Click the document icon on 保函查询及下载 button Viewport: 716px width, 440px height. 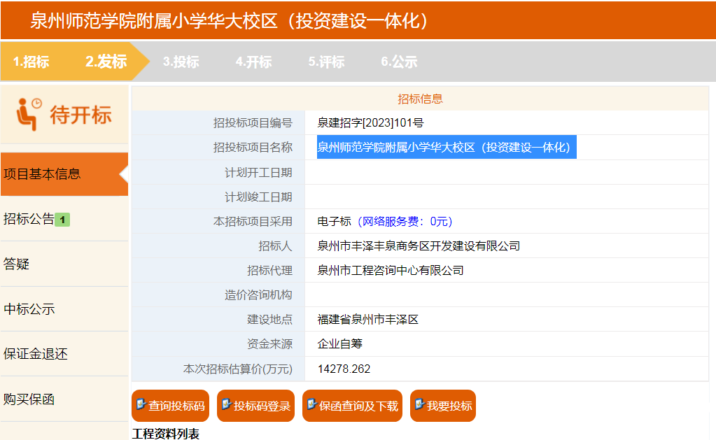coord(312,404)
